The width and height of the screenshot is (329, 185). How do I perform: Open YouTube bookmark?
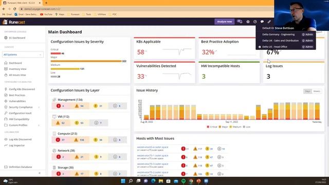click(46, 14)
